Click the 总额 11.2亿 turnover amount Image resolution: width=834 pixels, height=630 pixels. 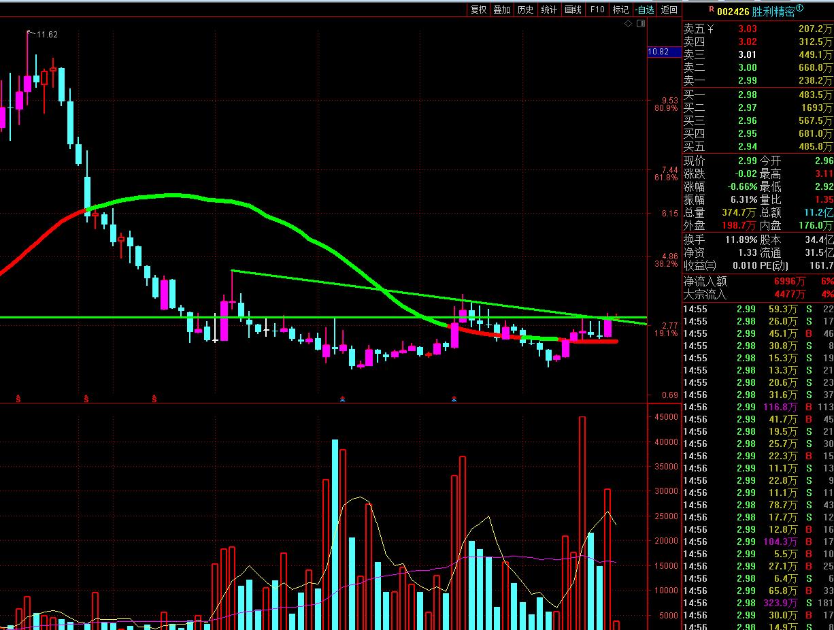click(820, 212)
